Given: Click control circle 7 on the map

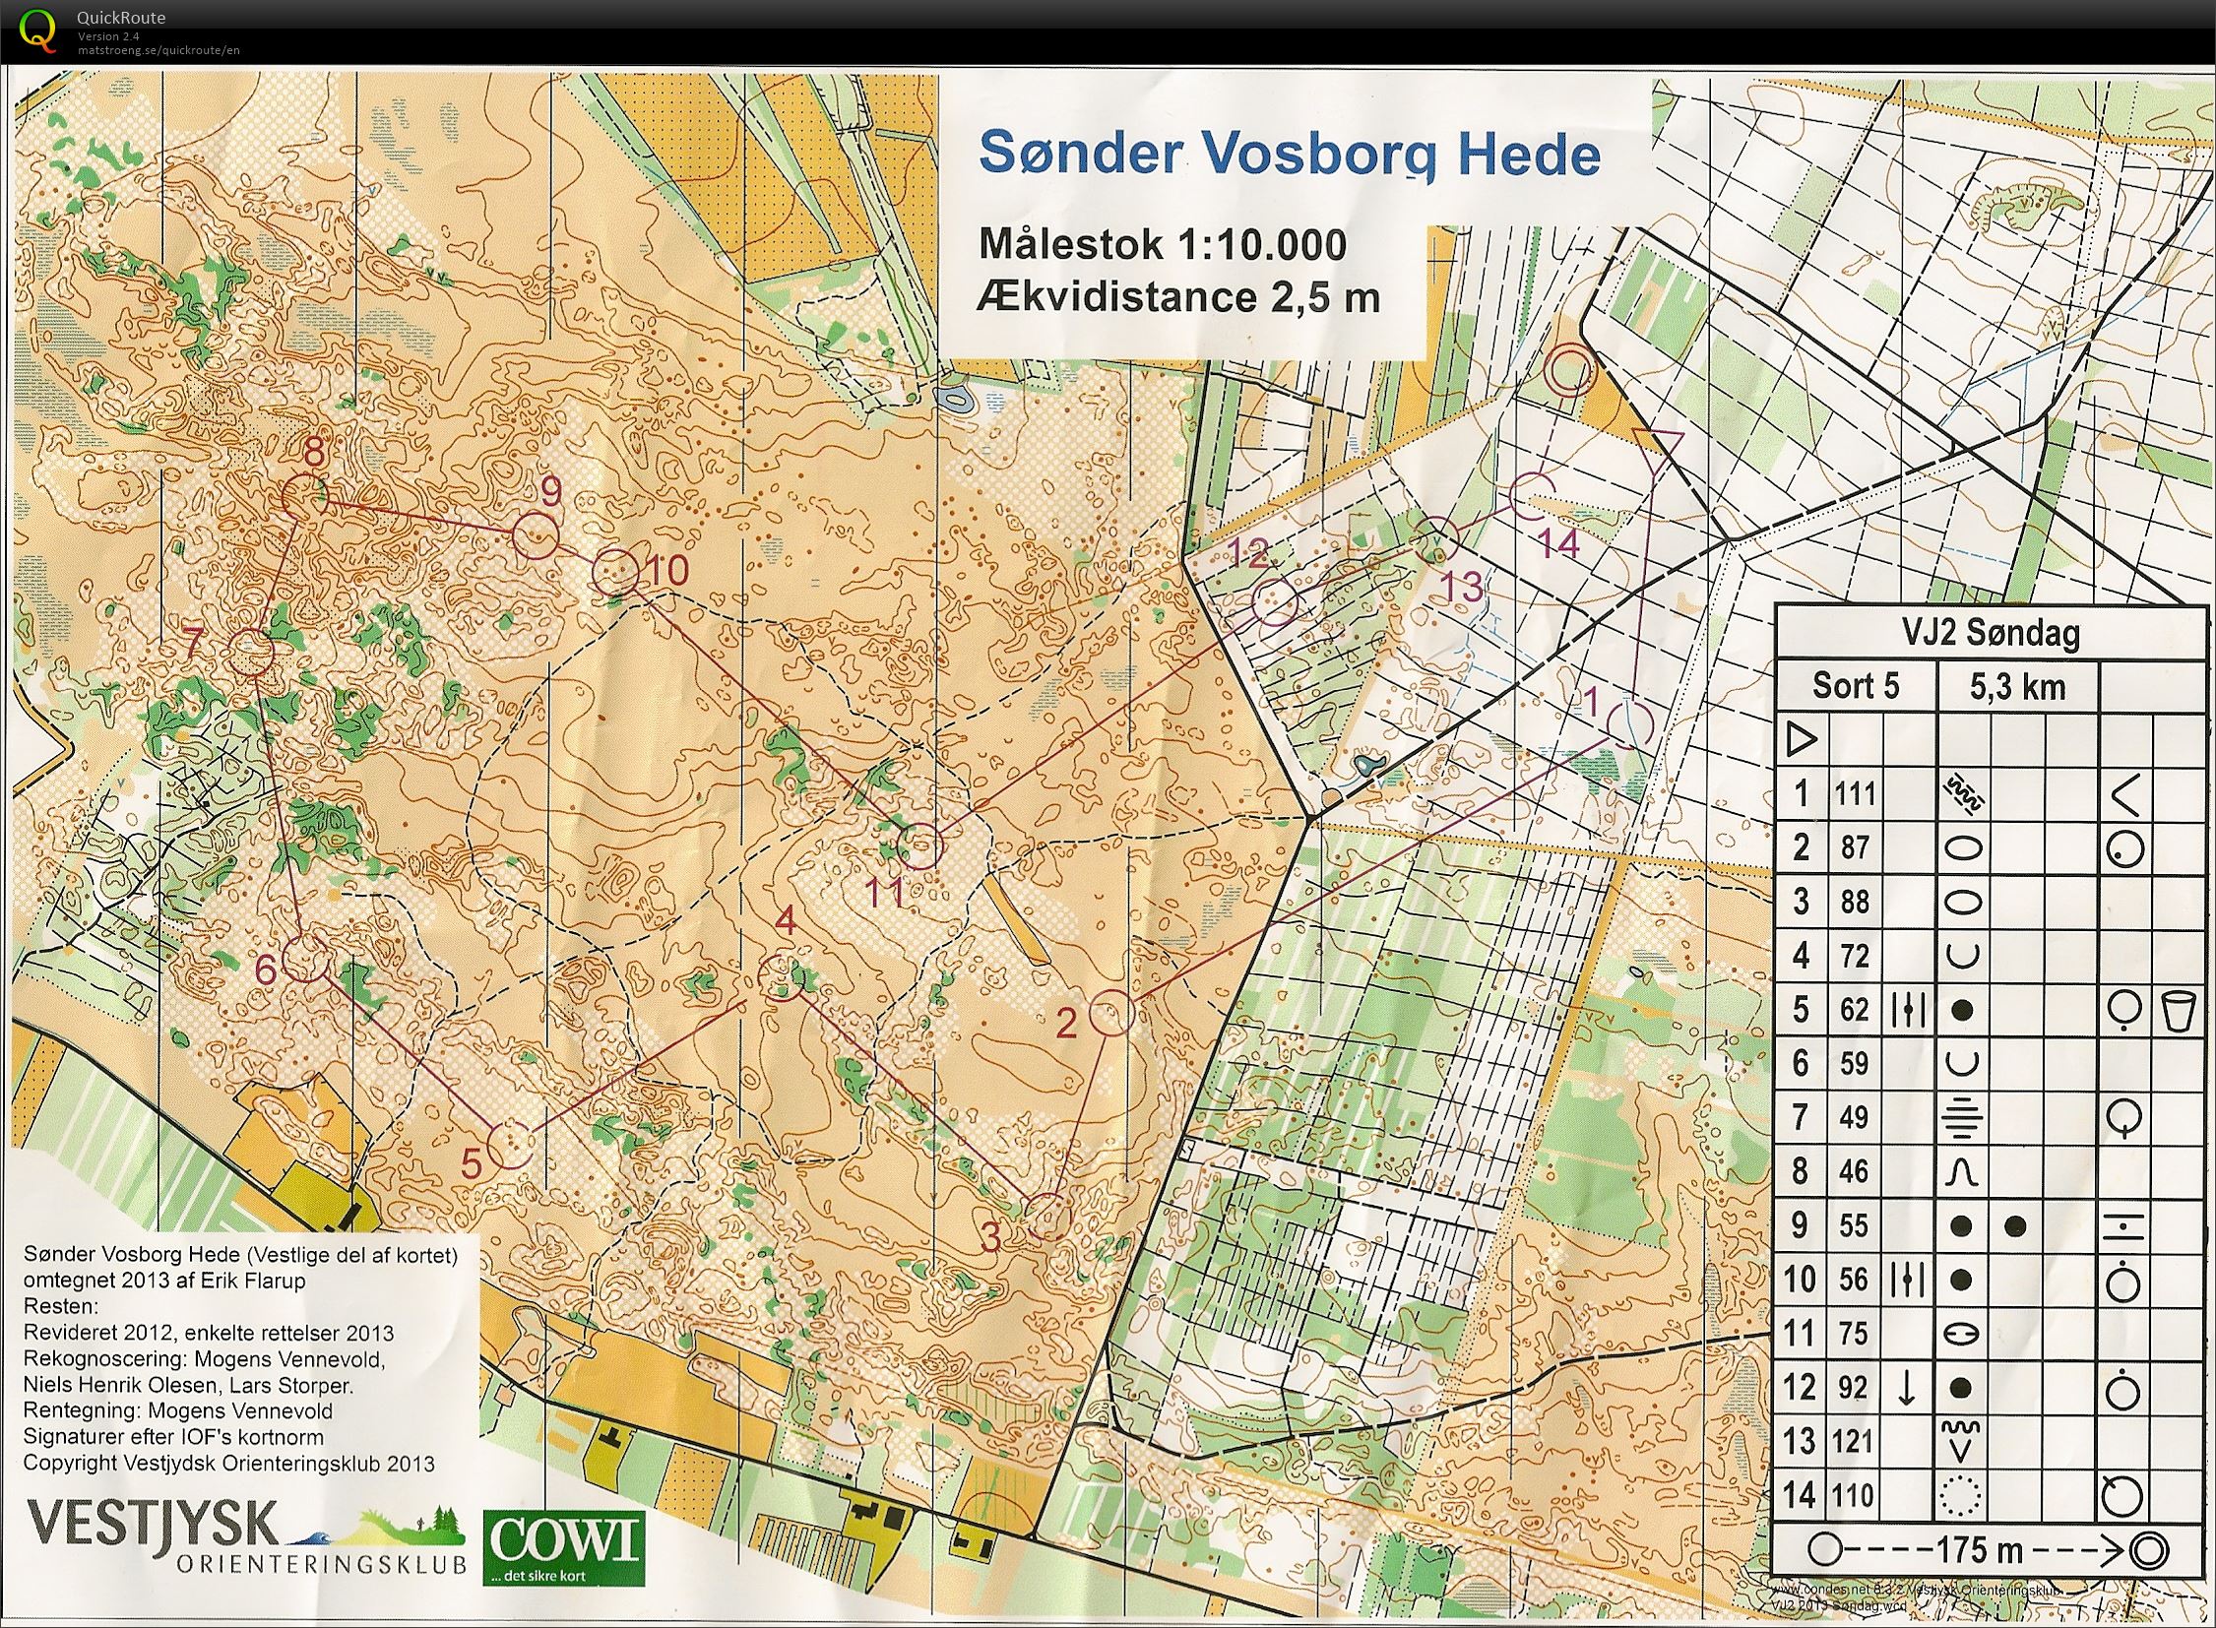Looking at the screenshot, I should click(x=251, y=652).
